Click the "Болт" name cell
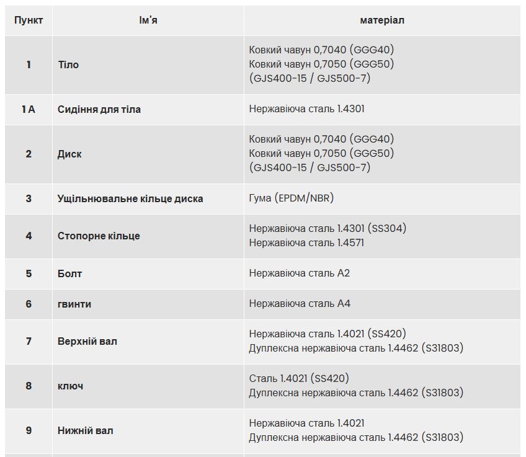The width and height of the screenshot is (526, 457). coord(69,273)
